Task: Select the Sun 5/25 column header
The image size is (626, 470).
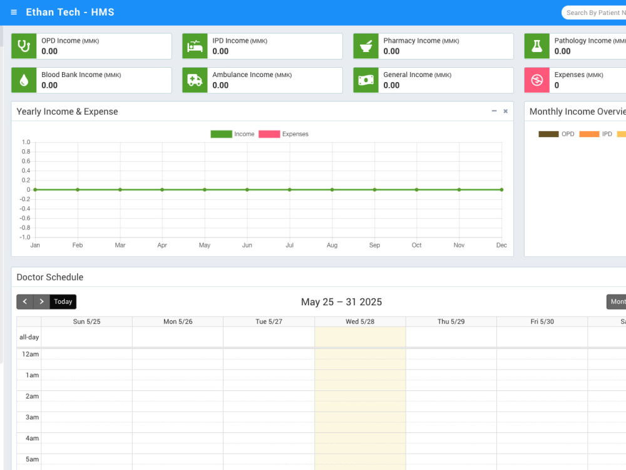Action: (x=86, y=321)
